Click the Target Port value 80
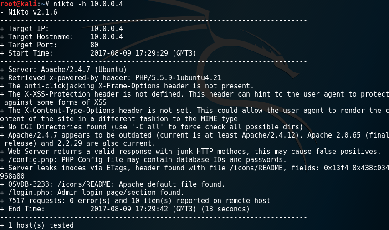The width and height of the screenshot is (389, 230). 94,45
